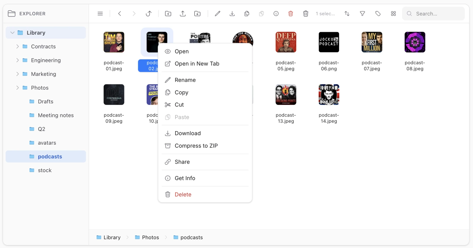Screen dimensions: 473x248
Task: Open the avatars folder in sidebar
Action: tap(46, 143)
